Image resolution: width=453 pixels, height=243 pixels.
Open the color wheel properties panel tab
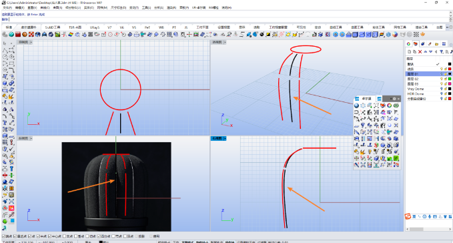[x=408, y=44]
